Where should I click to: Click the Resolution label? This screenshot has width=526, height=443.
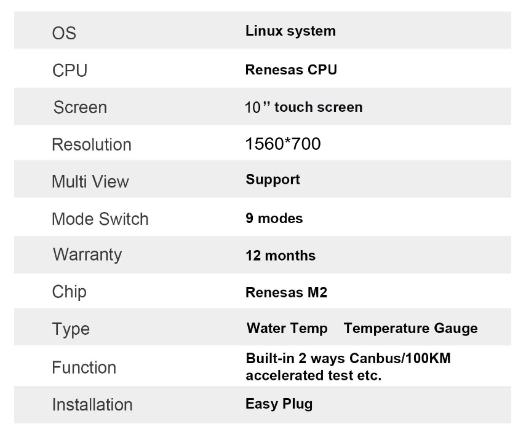tap(92, 145)
